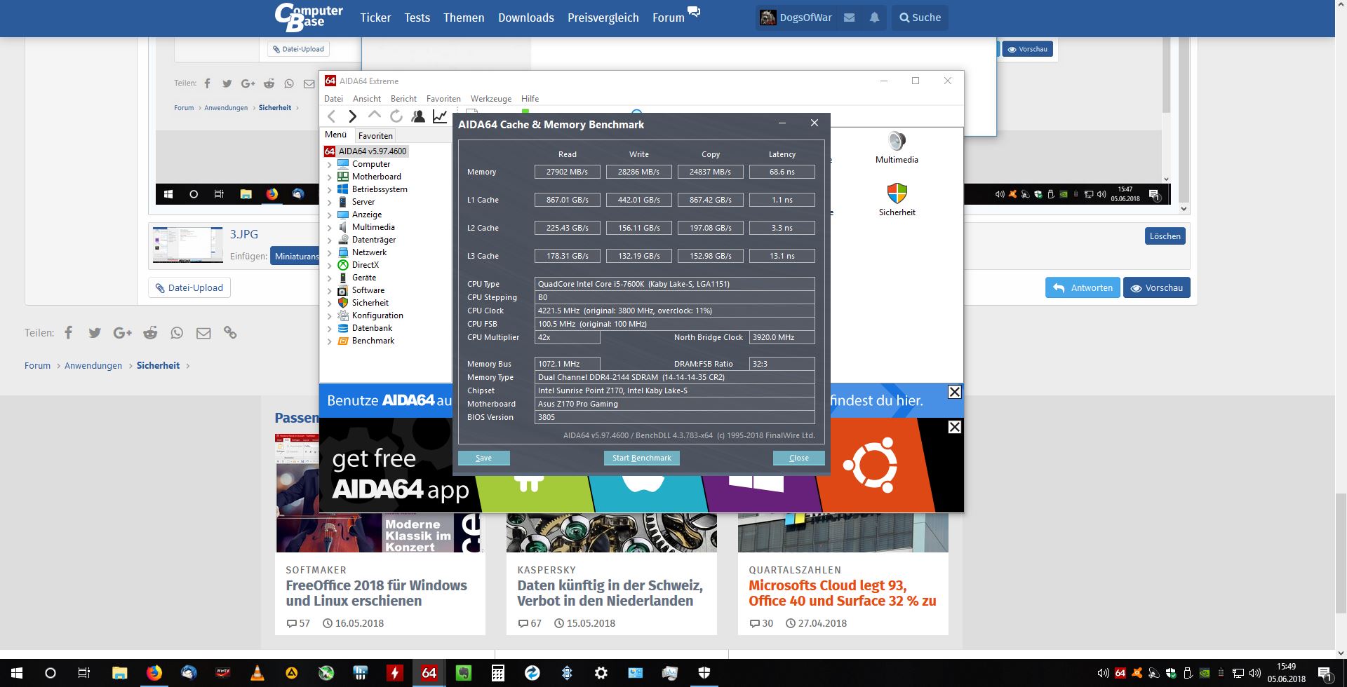
Task: Refresh the AIDA64 page using the toolbar icon
Action: 396,116
